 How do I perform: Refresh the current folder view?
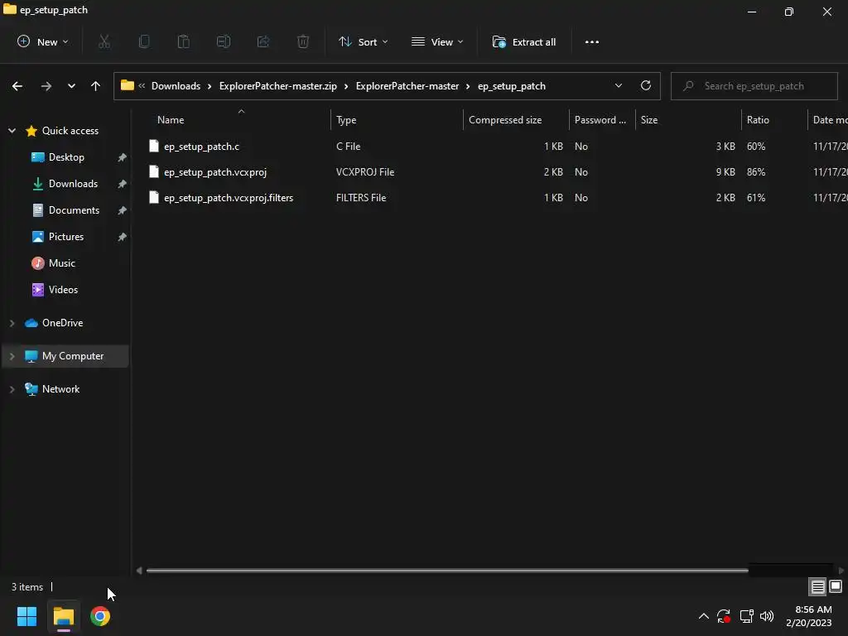coord(646,85)
